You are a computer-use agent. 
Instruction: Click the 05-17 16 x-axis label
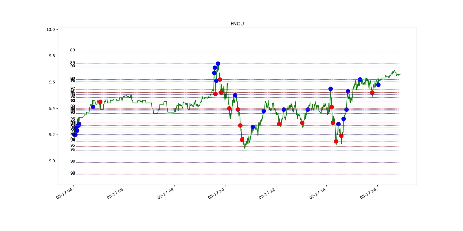368,193
